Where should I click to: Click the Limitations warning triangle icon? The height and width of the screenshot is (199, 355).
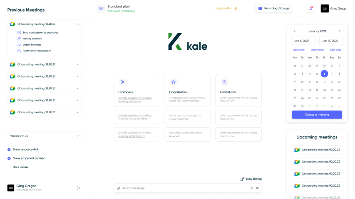pos(224,82)
